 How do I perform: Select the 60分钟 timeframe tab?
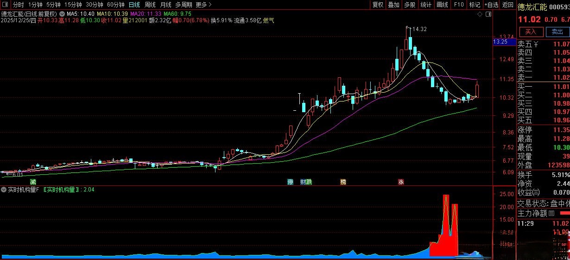coord(115,5)
